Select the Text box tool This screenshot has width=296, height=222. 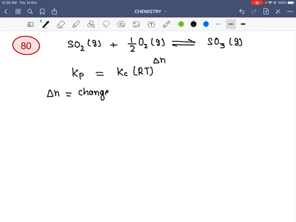[151, 25]
